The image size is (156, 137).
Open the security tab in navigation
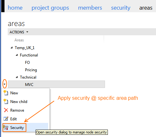coord(121,8)
